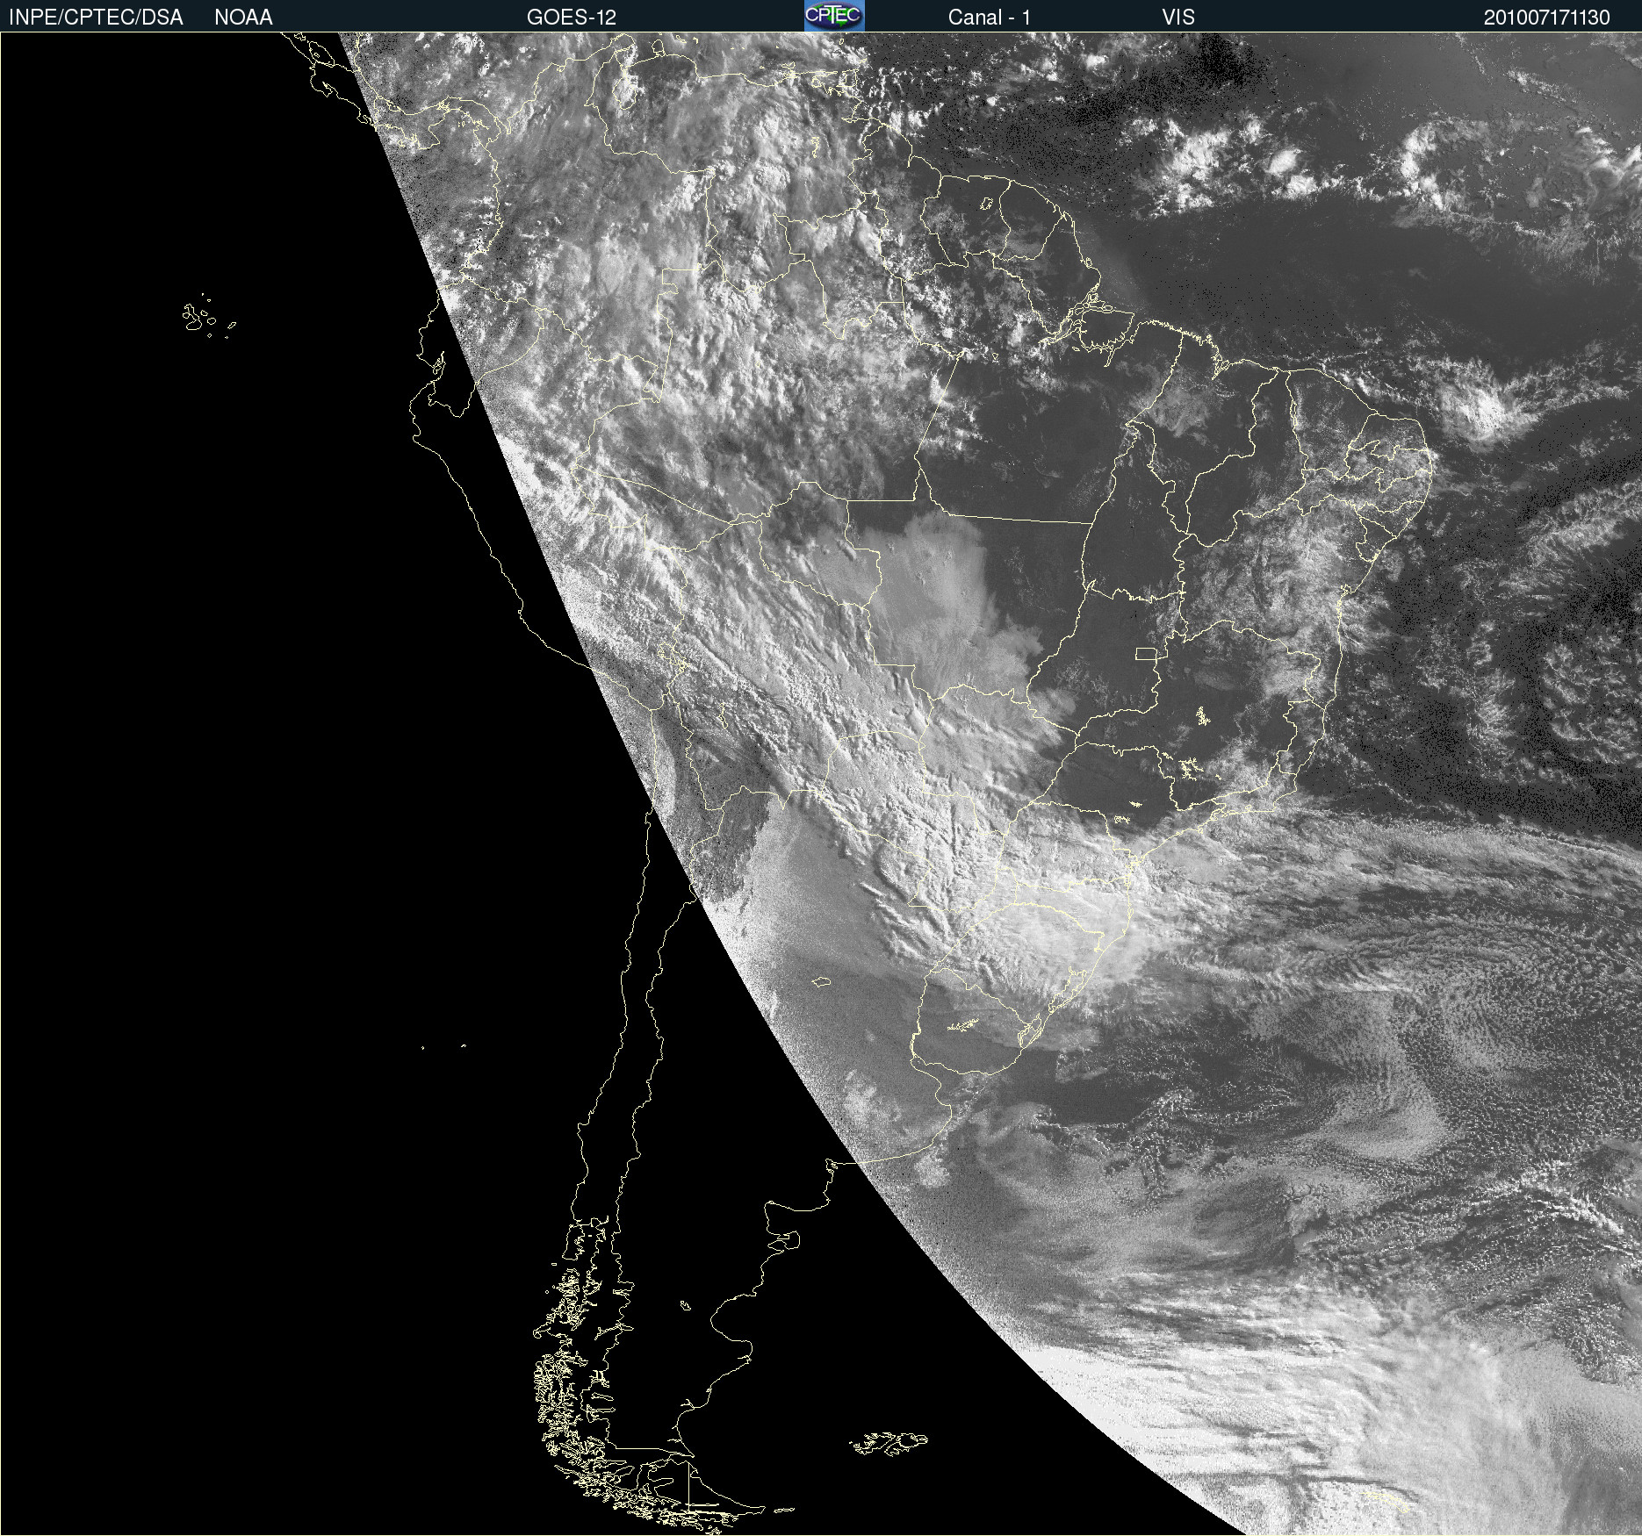The height and width of the screenshot is (1536, 1642).
Task: Click the Canal - 1 label
Action: [x=990, y=18]
